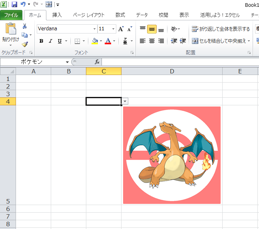Click the decrease font size icon
259x229 pixels.
pyautogui.click(x=129, y=29)
